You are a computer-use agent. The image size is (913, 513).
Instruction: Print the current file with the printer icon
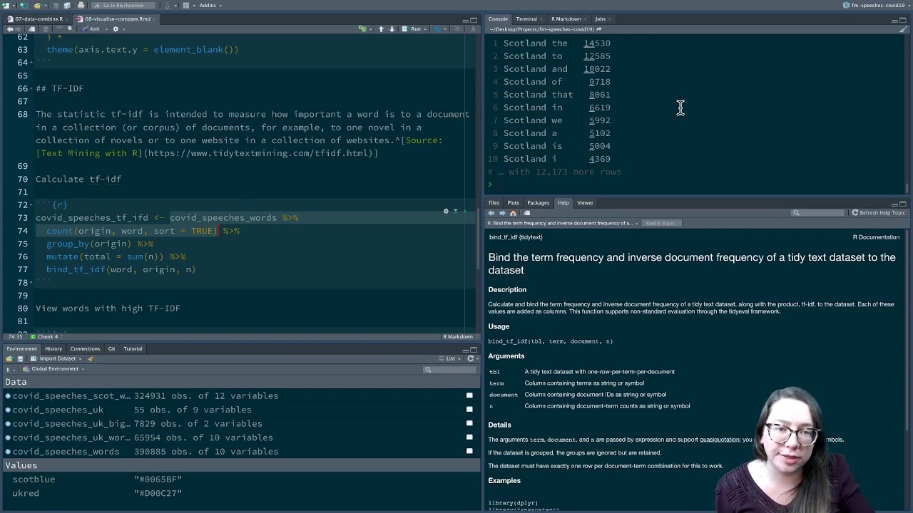coord(81,5)
